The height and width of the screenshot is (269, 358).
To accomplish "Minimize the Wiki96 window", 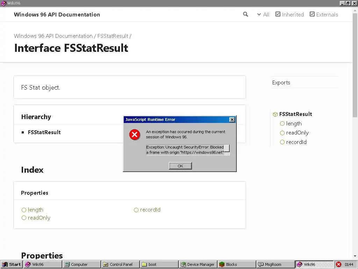I will coord(342,3).
